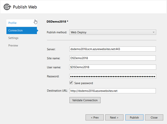The image size is (167, 124).
Task: Click the Publish button
Action: (134, 117)
